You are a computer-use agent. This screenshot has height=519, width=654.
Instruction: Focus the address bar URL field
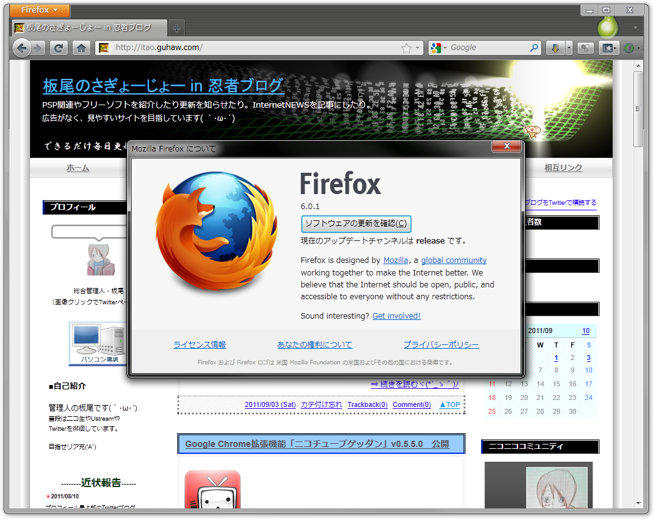[x=259, y=48]
